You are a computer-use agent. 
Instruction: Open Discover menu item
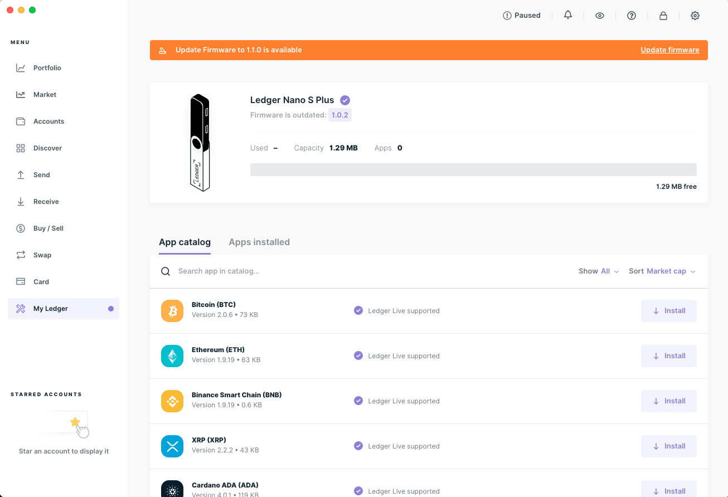click(x=64, y=148)
